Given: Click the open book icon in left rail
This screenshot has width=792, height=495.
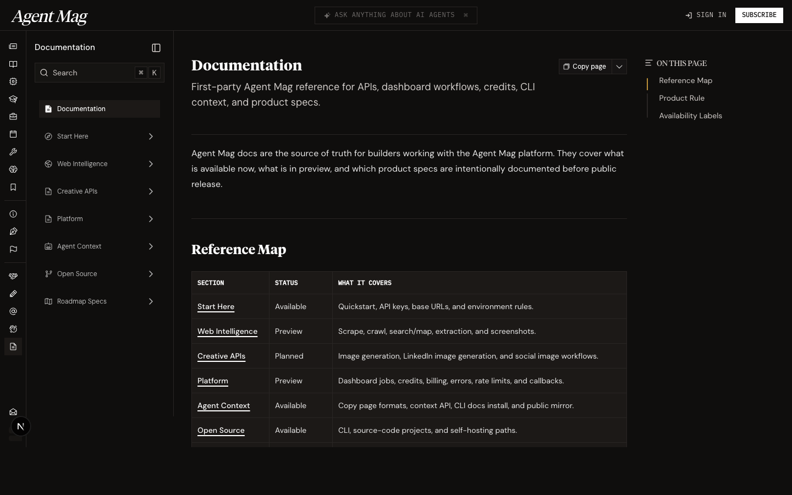Looking at the screenshot, I should click(13, 64).
